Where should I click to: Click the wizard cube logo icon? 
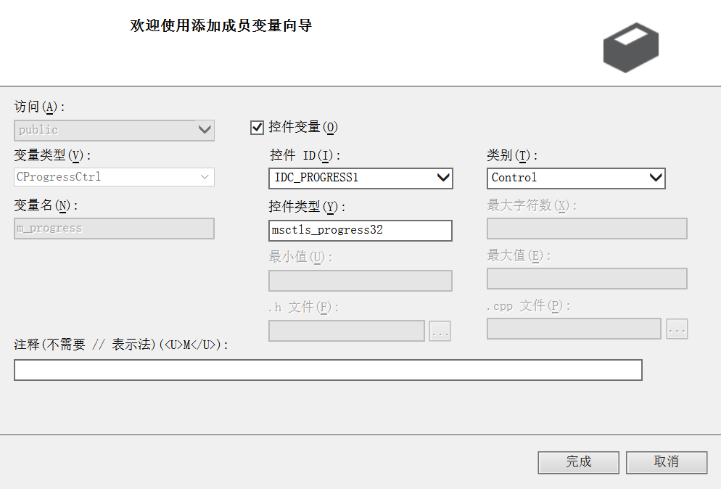pos(630,46)
